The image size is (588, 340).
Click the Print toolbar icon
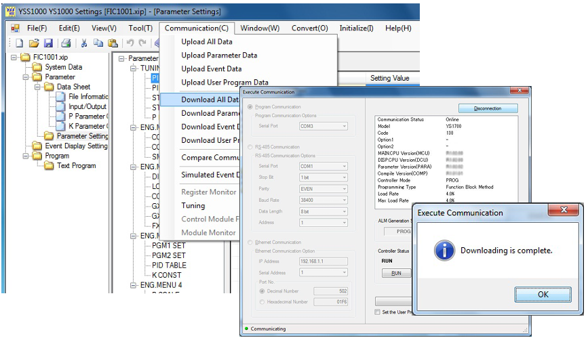[x=66, y=43]
